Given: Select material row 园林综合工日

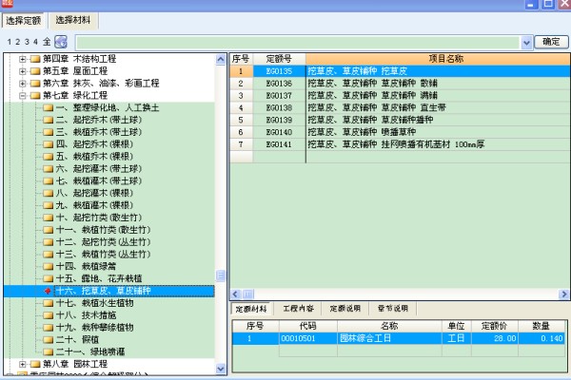Looking at the screenshot, I should [x=399, y=338].
